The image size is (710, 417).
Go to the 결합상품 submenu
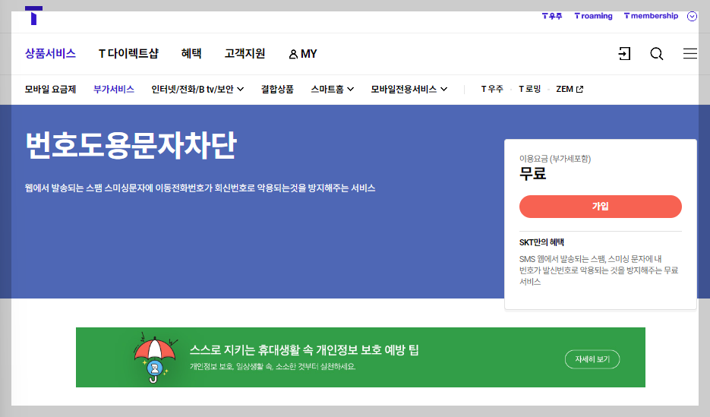[x=277, y=89]
